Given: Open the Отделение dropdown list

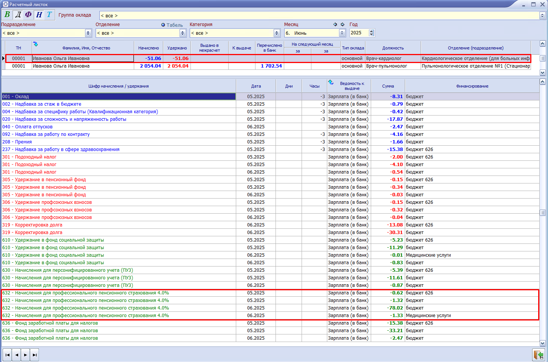Looking at the screenshot, I should [x=183, y=33].
